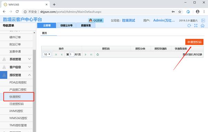Open the 注册授权码 menu item

(x=16, y=104)
